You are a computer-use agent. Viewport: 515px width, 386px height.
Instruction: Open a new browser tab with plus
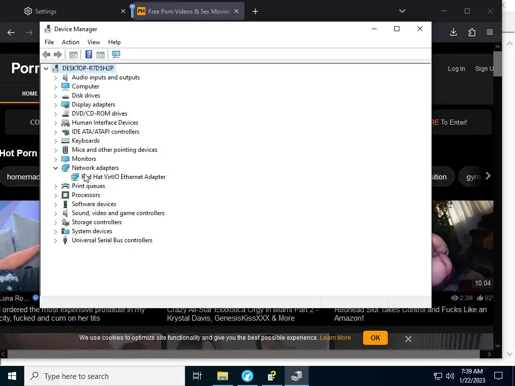[x=255, y=12]
